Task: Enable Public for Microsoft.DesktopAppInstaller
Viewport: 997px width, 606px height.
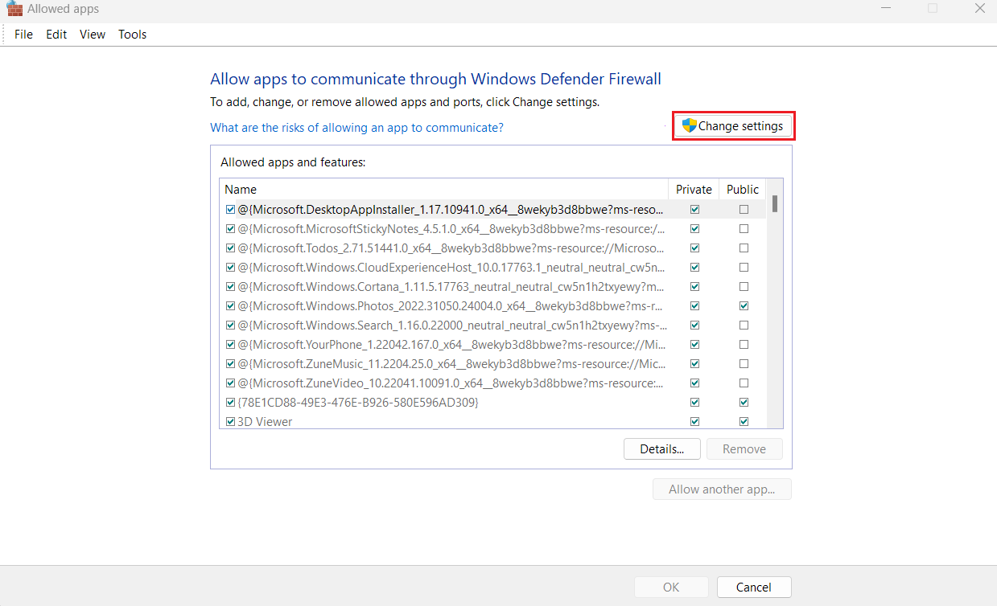Action: 744,210
